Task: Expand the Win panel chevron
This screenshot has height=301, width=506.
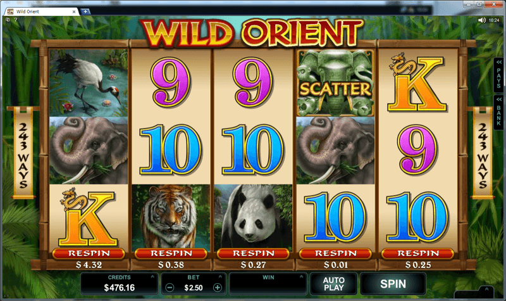Action: [301, 277]
